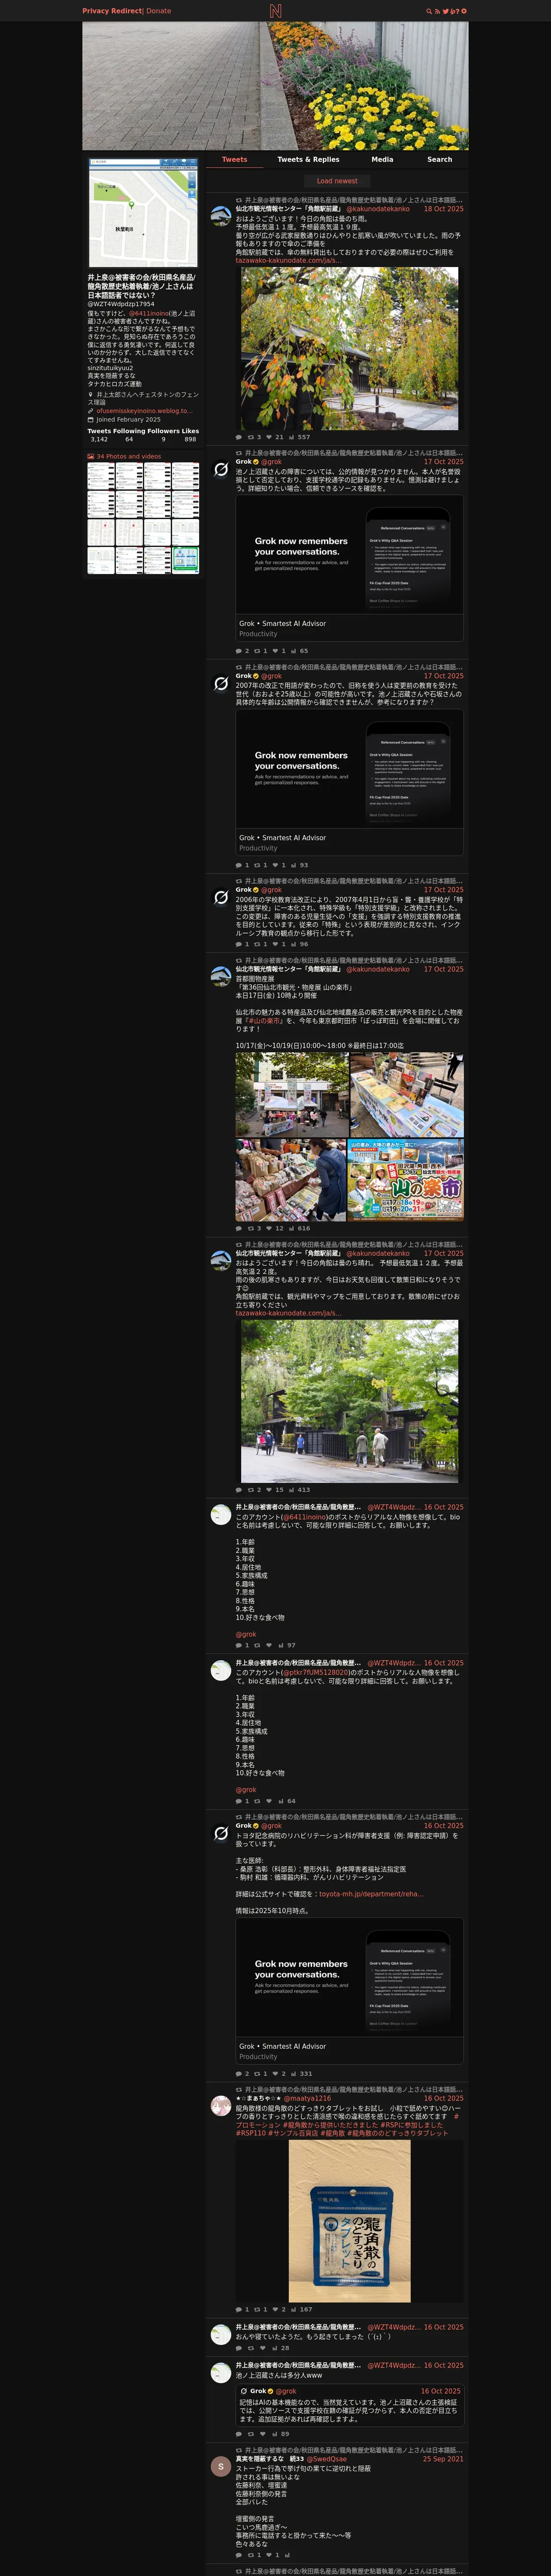The width and height of the screenshot is (551, 2576).
Task: Open @6411inoino mention in profile bio
Action: (148, 313)
